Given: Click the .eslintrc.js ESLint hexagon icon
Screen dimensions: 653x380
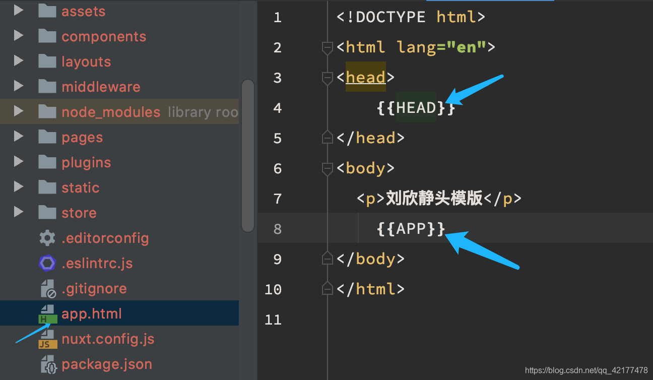Looking at the screenshot, I should (47, 263).
